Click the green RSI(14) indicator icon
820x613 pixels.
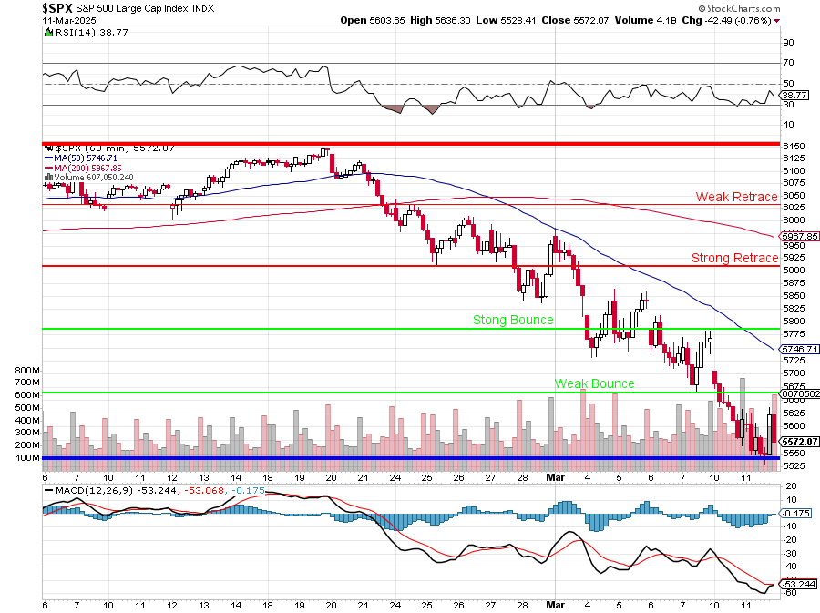(48, 32)
